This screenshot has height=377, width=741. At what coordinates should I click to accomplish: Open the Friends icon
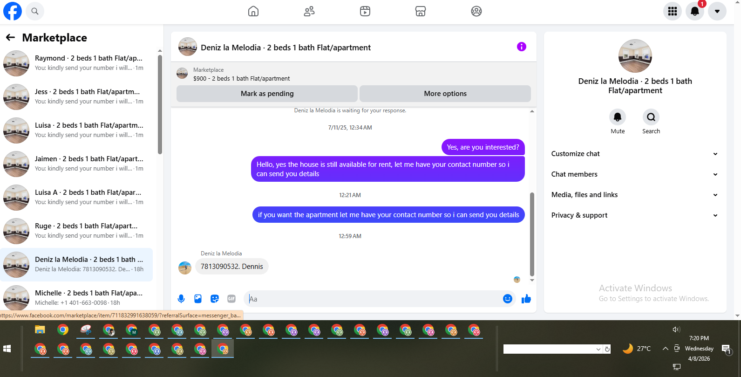(x=309, y=11)
